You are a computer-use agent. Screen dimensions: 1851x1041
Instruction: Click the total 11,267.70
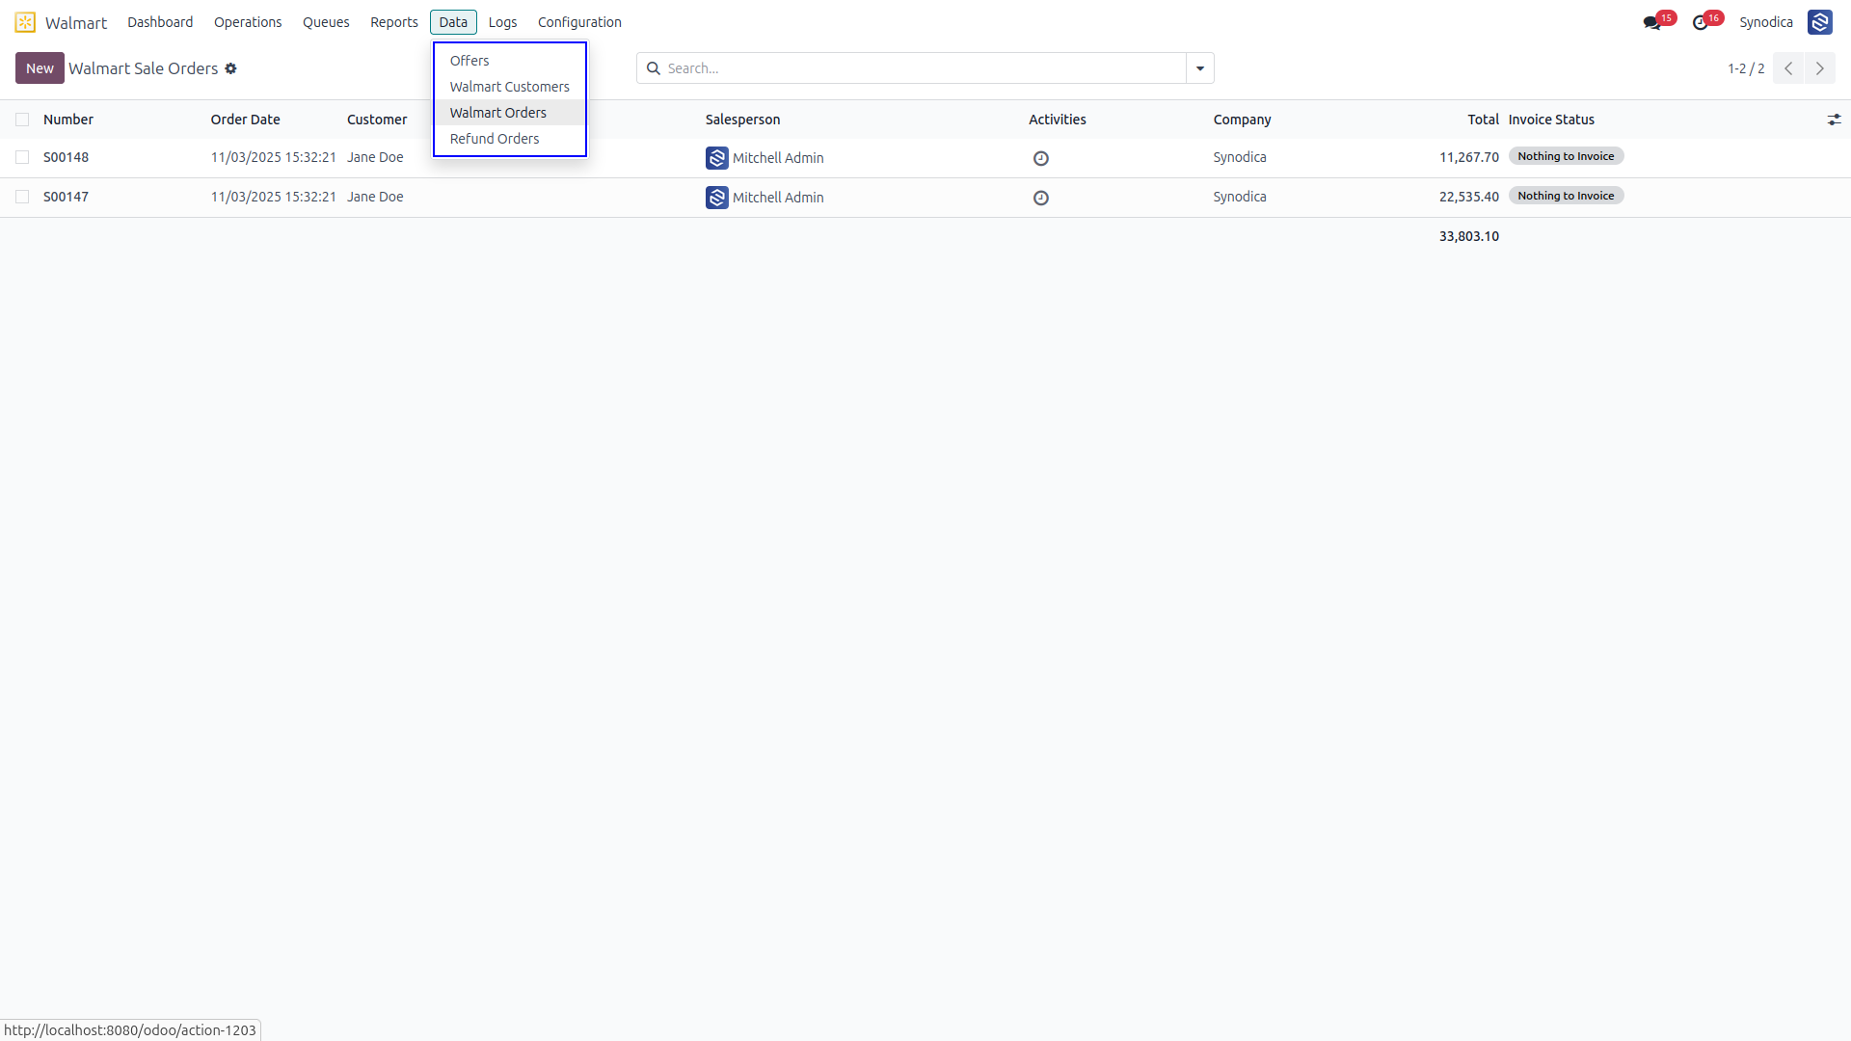click(1469, 157)
